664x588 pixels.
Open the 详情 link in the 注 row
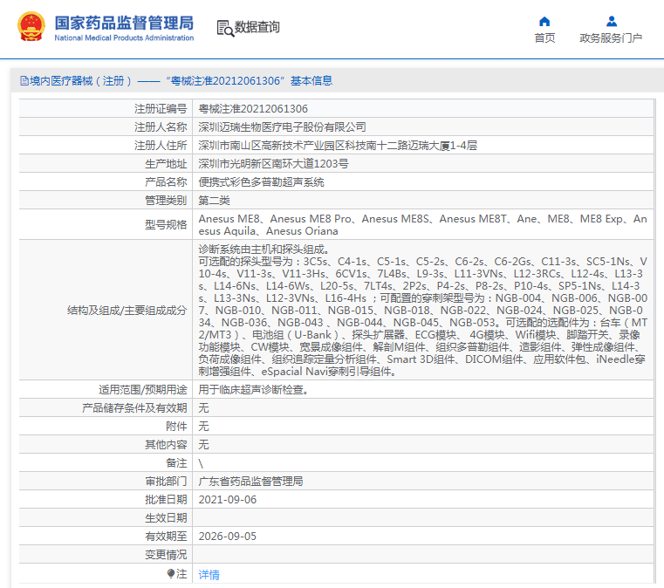point(209,575)
